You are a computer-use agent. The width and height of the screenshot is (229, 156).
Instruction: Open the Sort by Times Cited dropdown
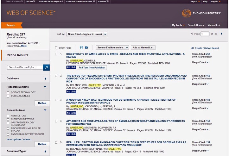(87, 34)
